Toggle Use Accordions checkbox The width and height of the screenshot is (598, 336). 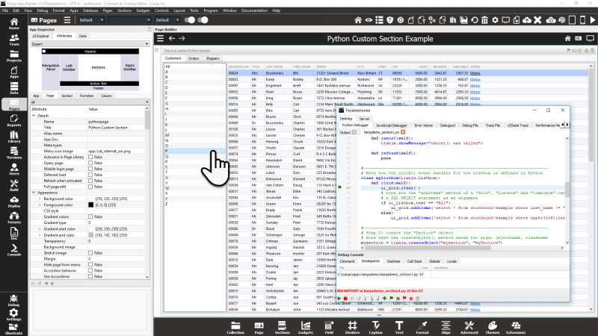click(x=91, y=276)
